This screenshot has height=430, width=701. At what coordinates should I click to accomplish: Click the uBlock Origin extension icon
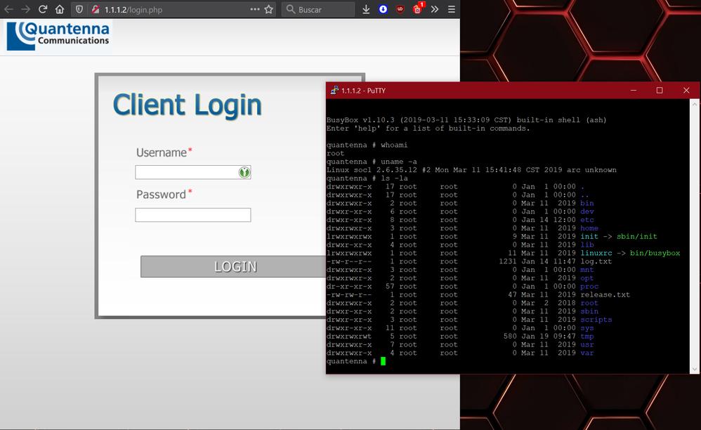400,9
